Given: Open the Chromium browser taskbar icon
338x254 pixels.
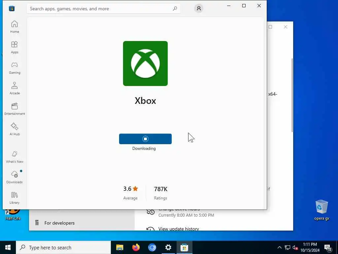Looking at the screenshot, I should 152,247.
